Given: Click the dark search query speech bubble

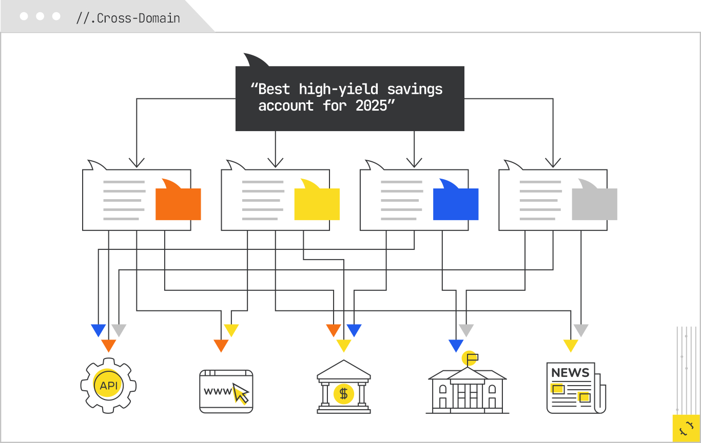Looking at the screenshot, I should point(349,98).
